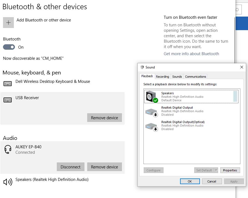Expand the Add Bluetooth or other device option
This screenshot has width=248, height=198.
pos(8,22)
